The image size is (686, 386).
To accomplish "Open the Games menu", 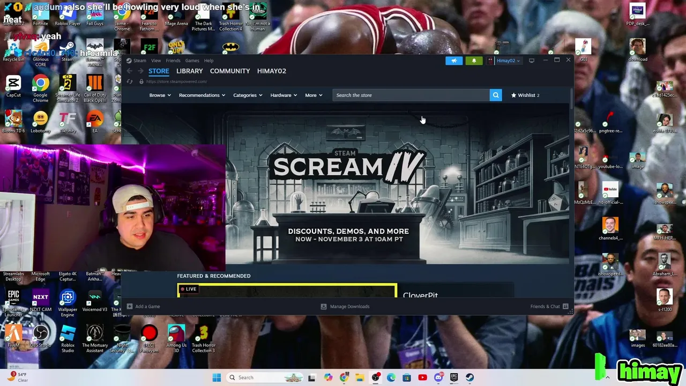I will [192, 61].
